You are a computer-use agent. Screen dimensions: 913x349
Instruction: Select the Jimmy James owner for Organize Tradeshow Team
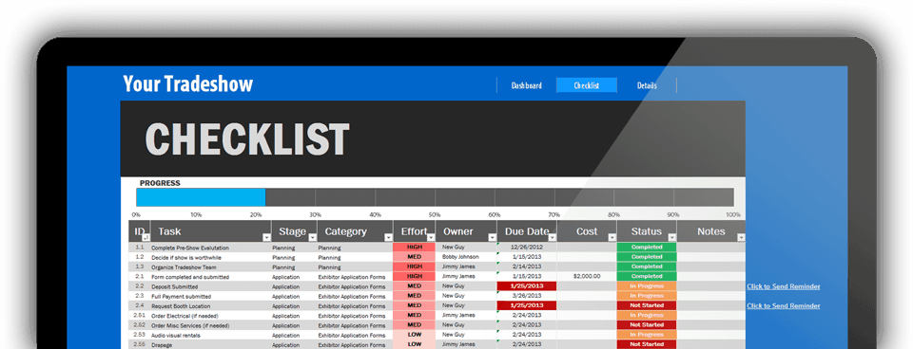pos(466,266)
